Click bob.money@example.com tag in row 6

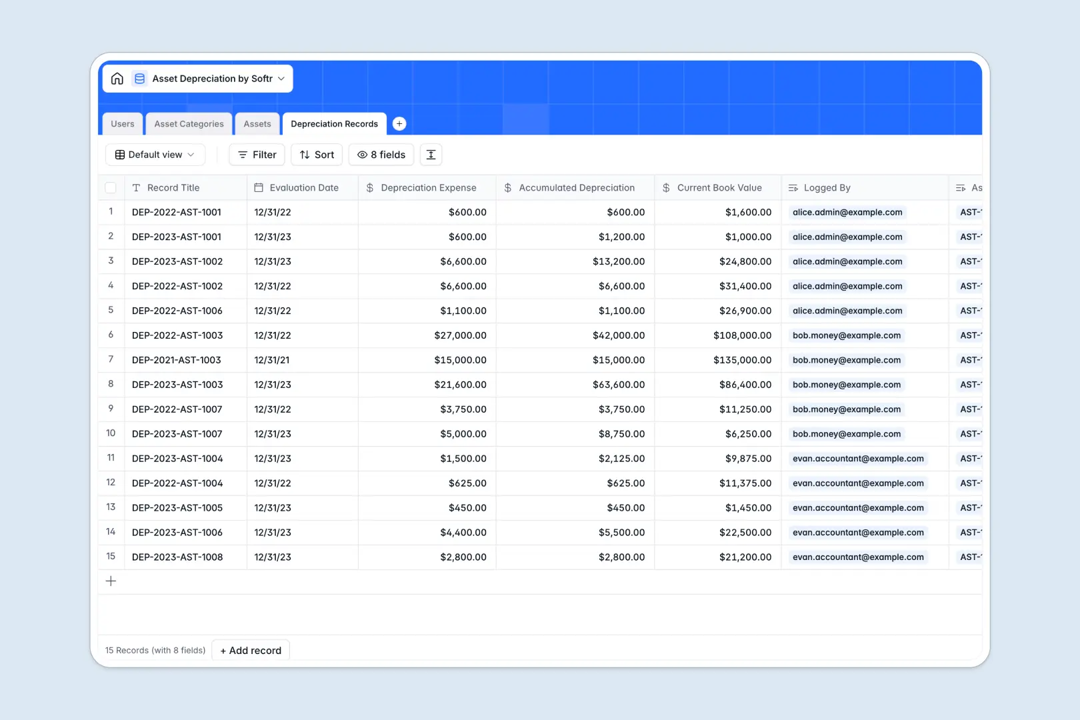[x=847, y=336]
